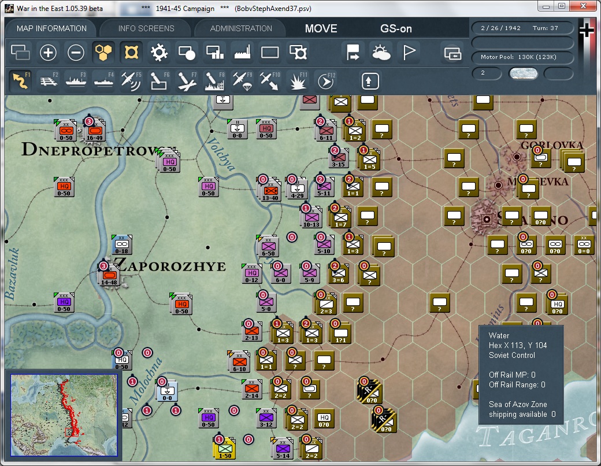Click the date field 2/26/1942
Screen dimensions: 601x466
coord(500,28)
